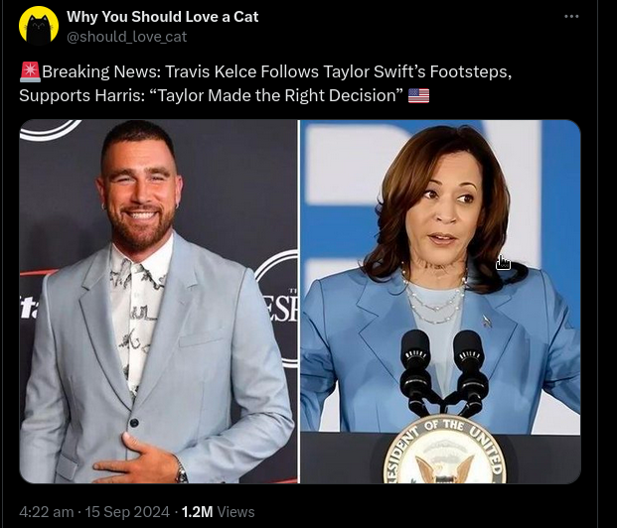
Task: Click the American flag emoji
Action: coord(418,95)
